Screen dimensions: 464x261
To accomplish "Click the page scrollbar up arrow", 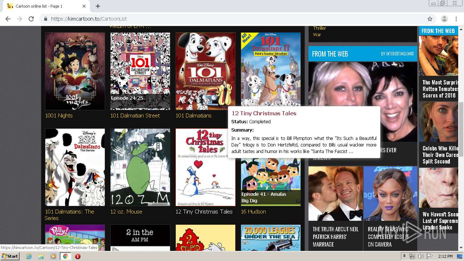I will [461, 29].
